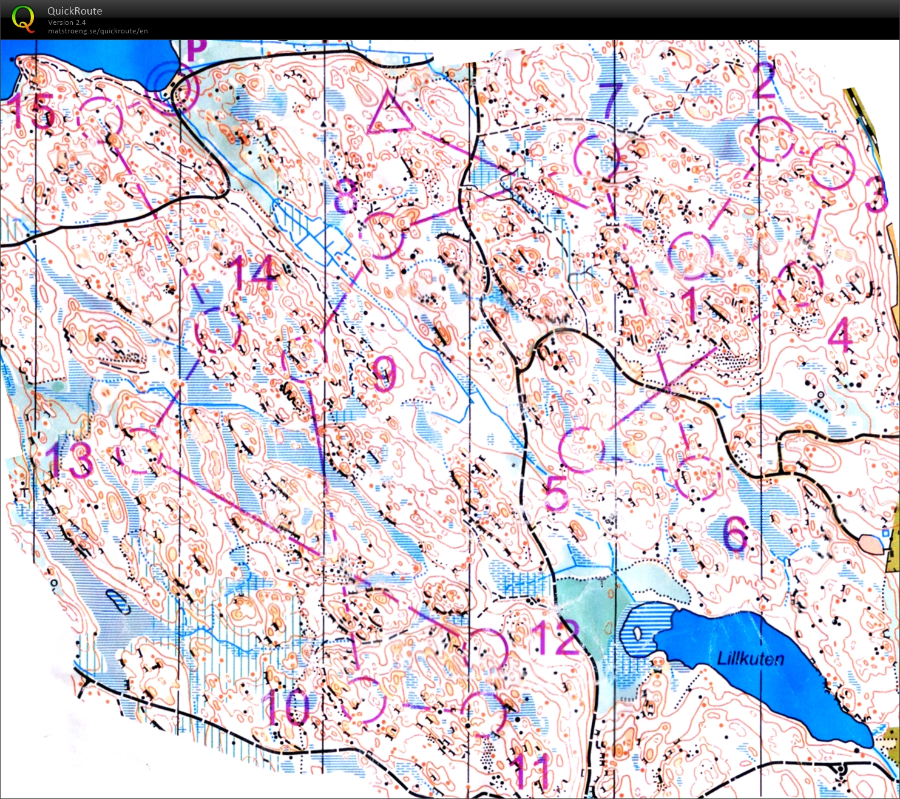Image resolution: width=900 pixels, height=799 pixels.
Task: Click control number 3 label
Action: 876,194
